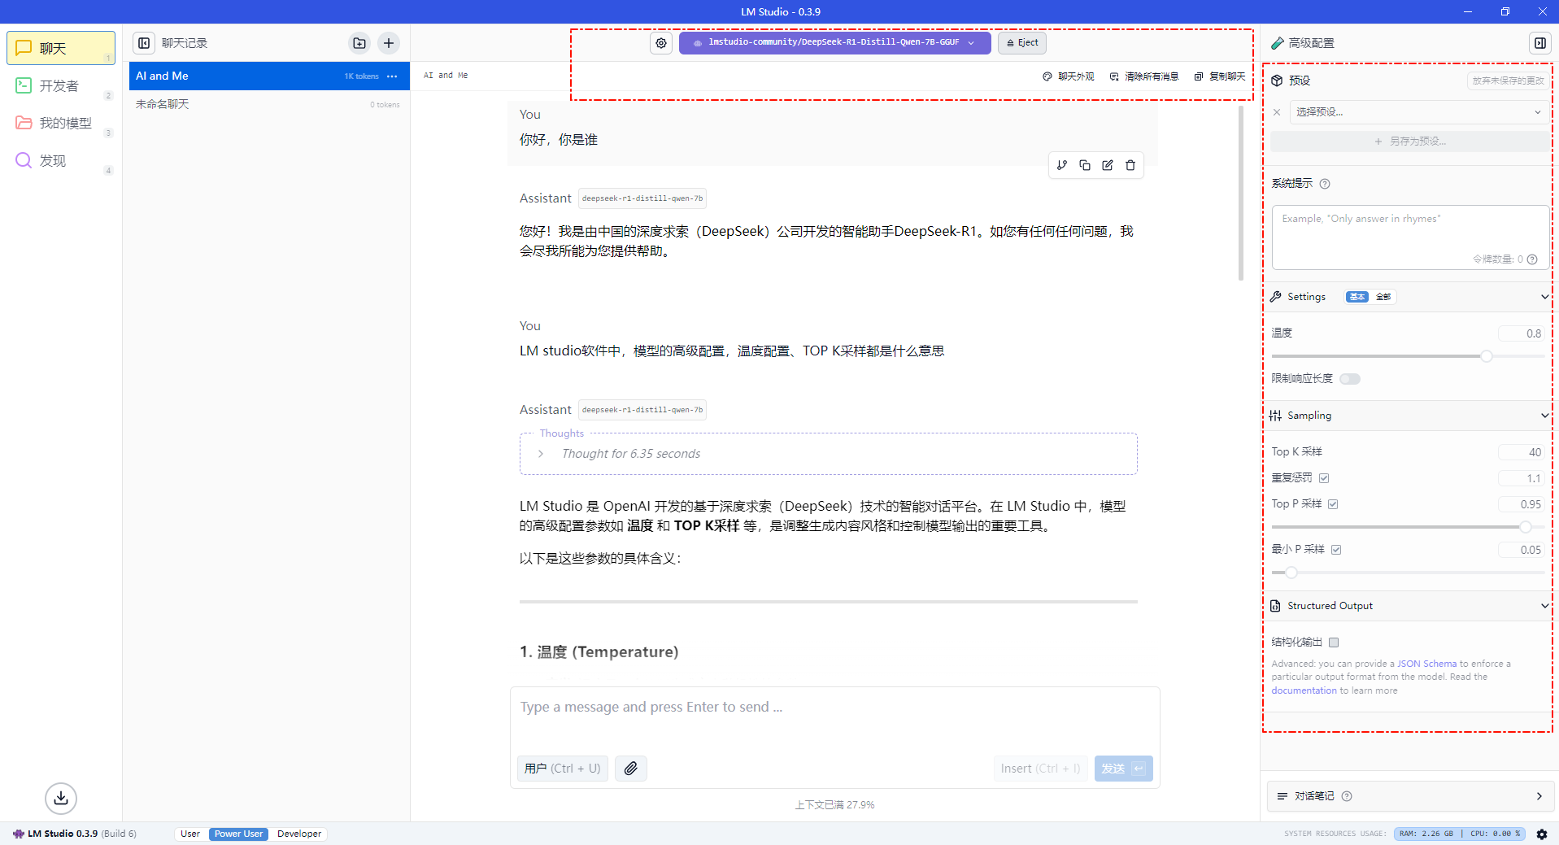Collapse the 高级配置 panel with top-right icon
This screenshot has height=845, width=1559.
1540,43
